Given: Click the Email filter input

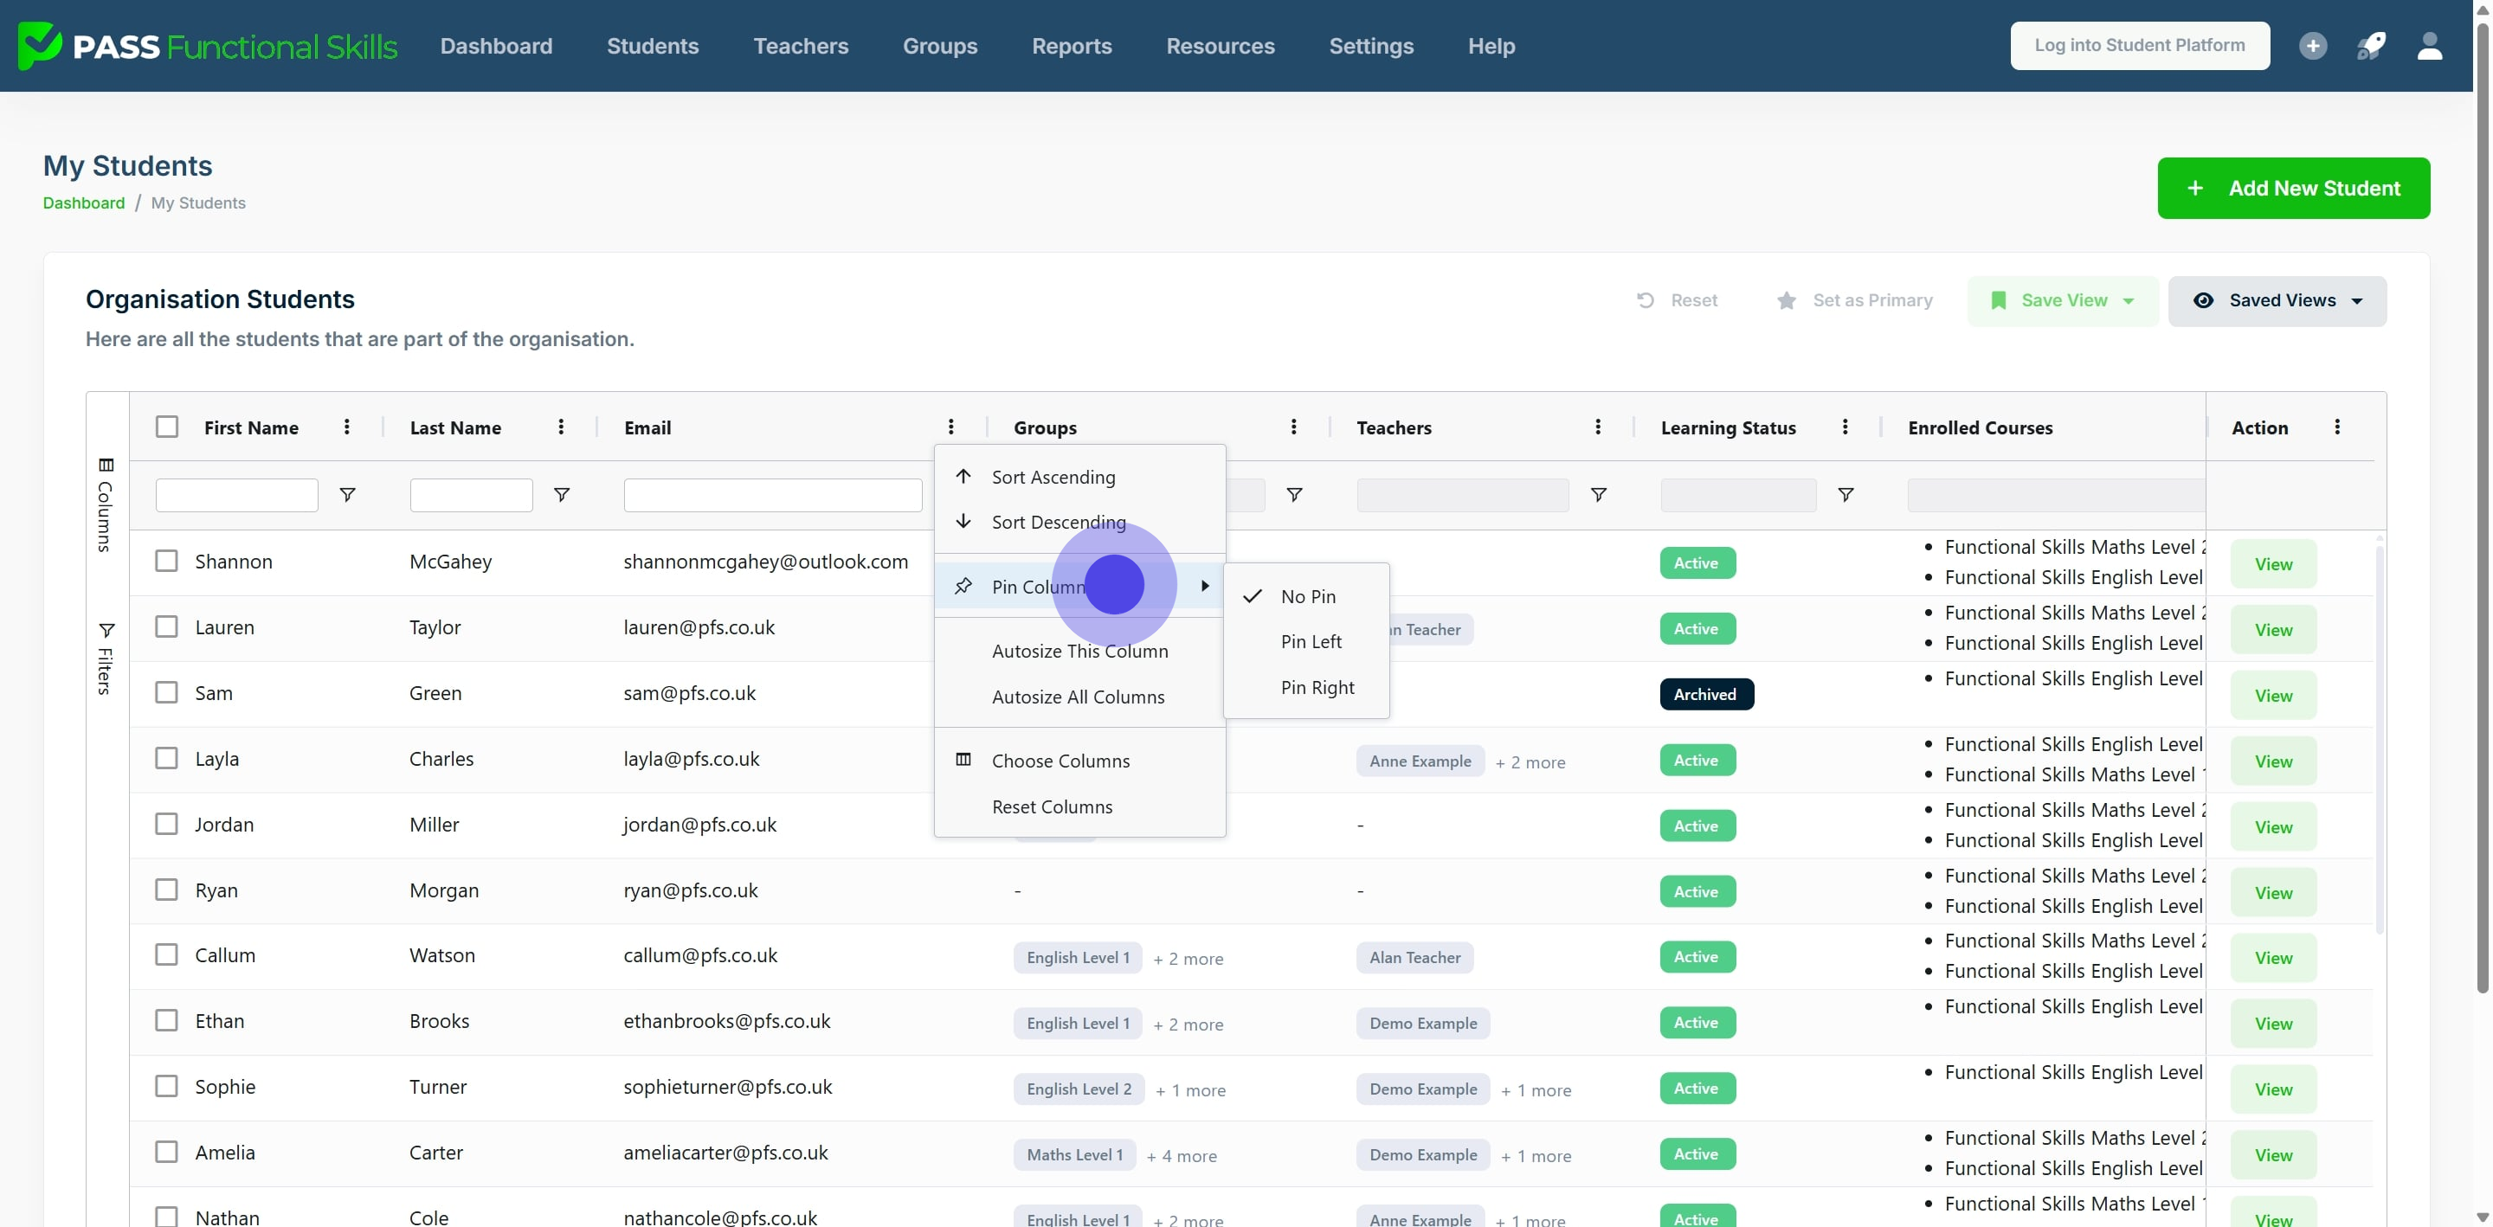Looking at the screenshot, I should 772,494.
